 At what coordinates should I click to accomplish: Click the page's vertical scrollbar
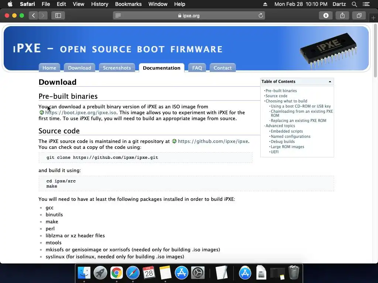pyautogui.click(x=375, y=51)
